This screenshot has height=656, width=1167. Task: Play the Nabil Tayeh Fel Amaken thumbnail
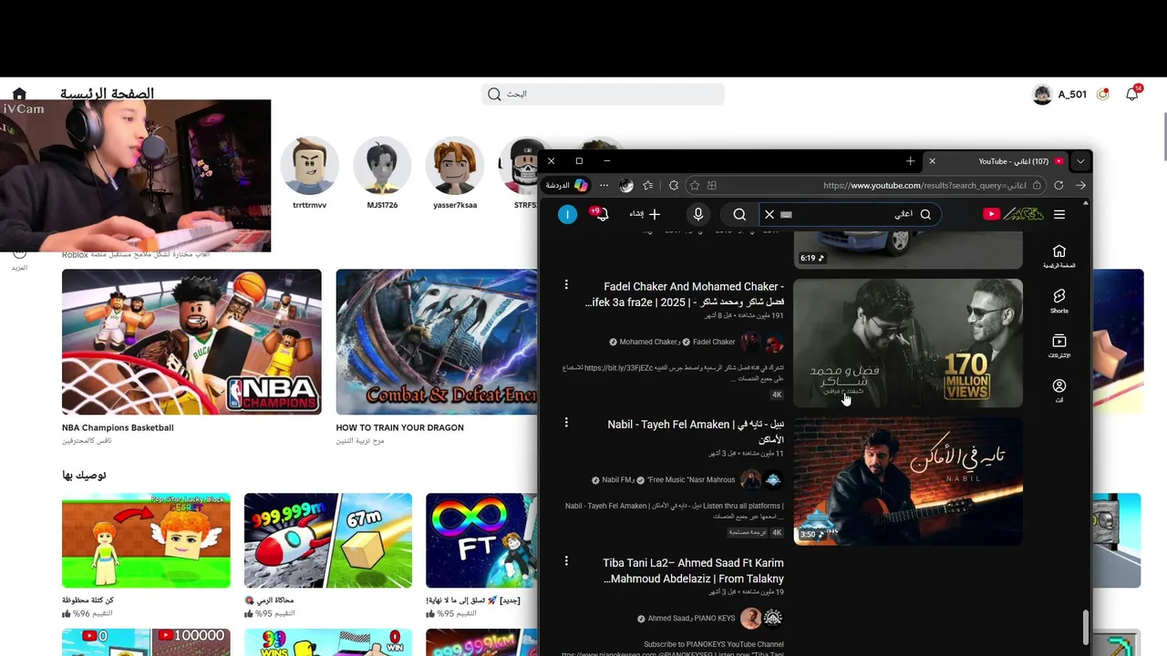click(908, 481)
